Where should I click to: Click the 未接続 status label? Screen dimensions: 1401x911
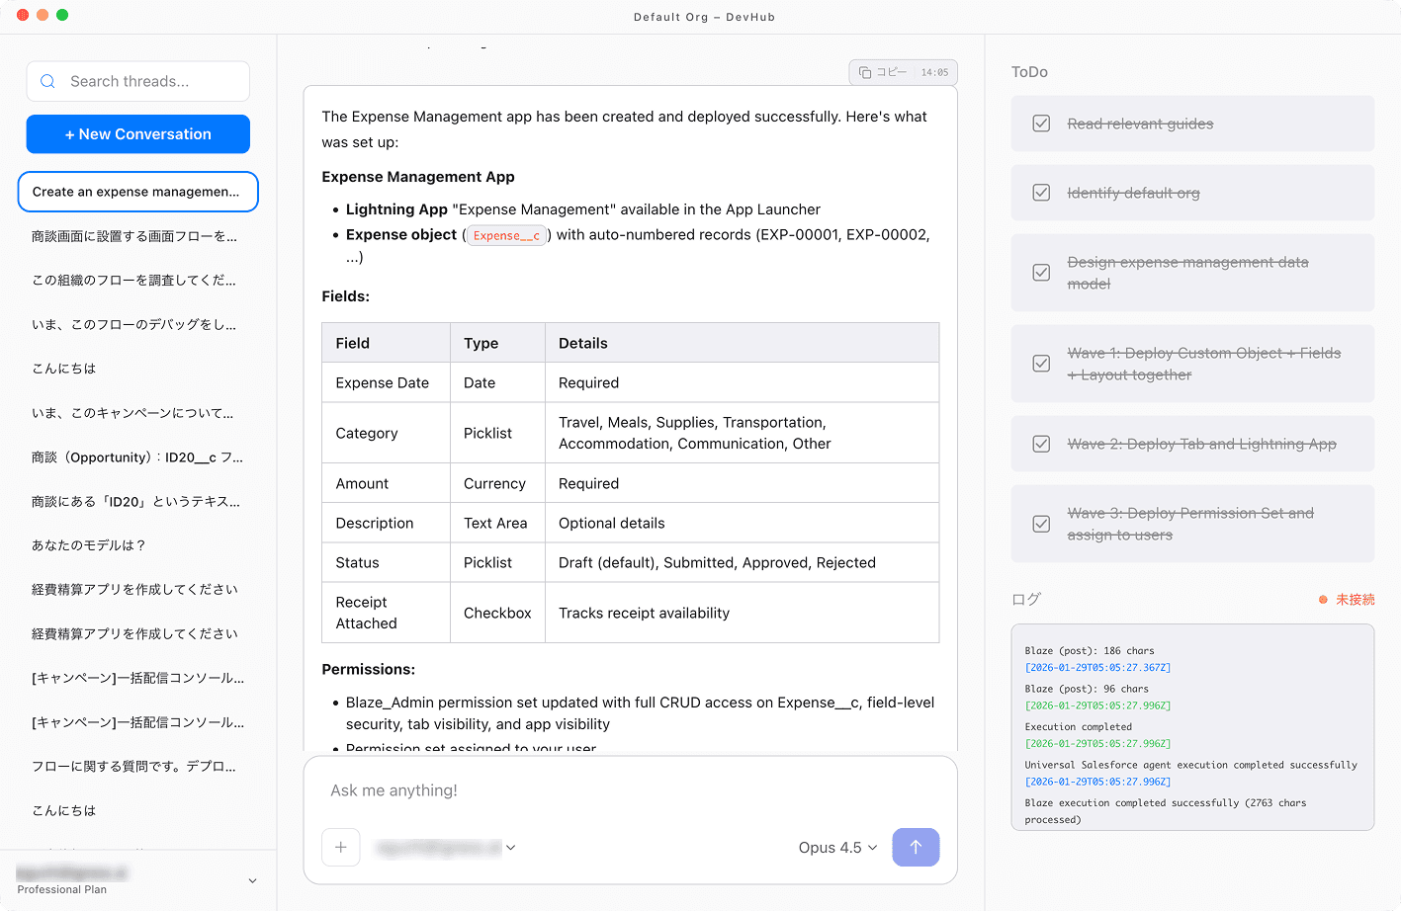[1356, 600]
